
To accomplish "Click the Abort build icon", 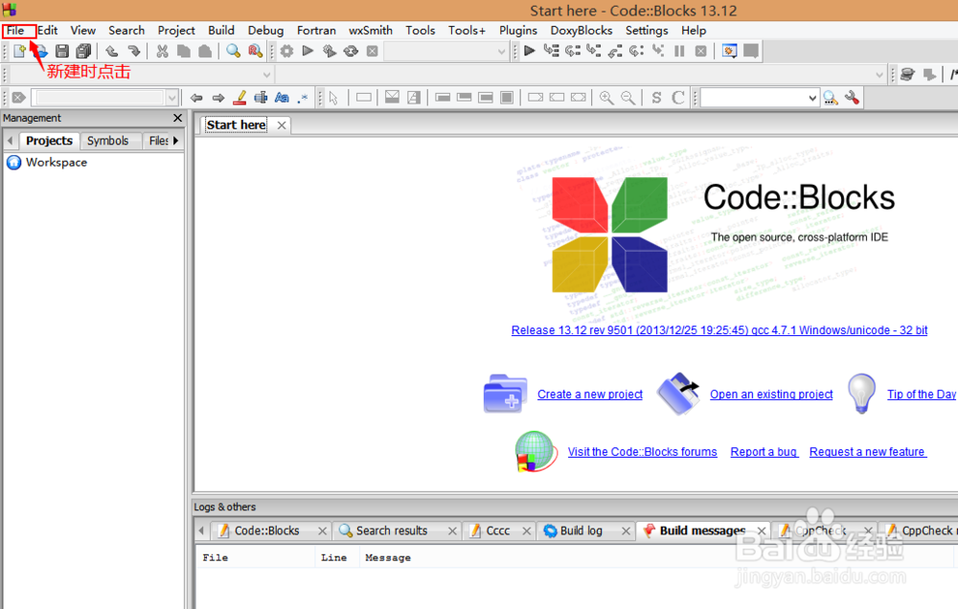I will (x=372, y=52).
